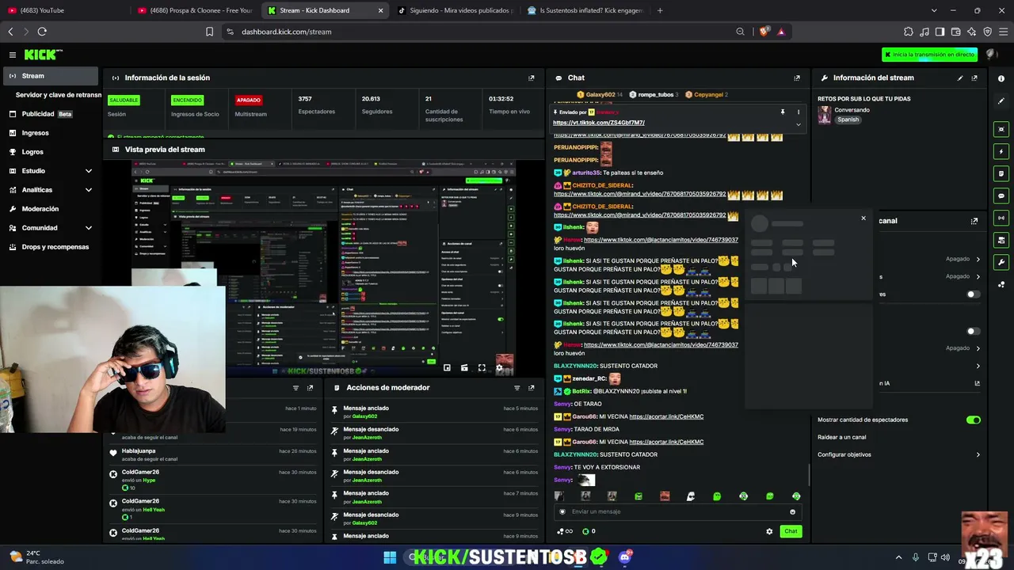Open the hamburger menu beside Kick logo
1014x570 pixels.
click(13, 55)
